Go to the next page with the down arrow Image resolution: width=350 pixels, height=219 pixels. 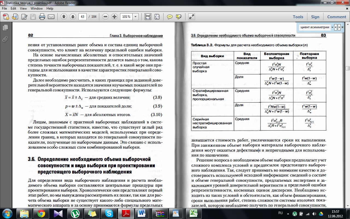tap(73, 17)
